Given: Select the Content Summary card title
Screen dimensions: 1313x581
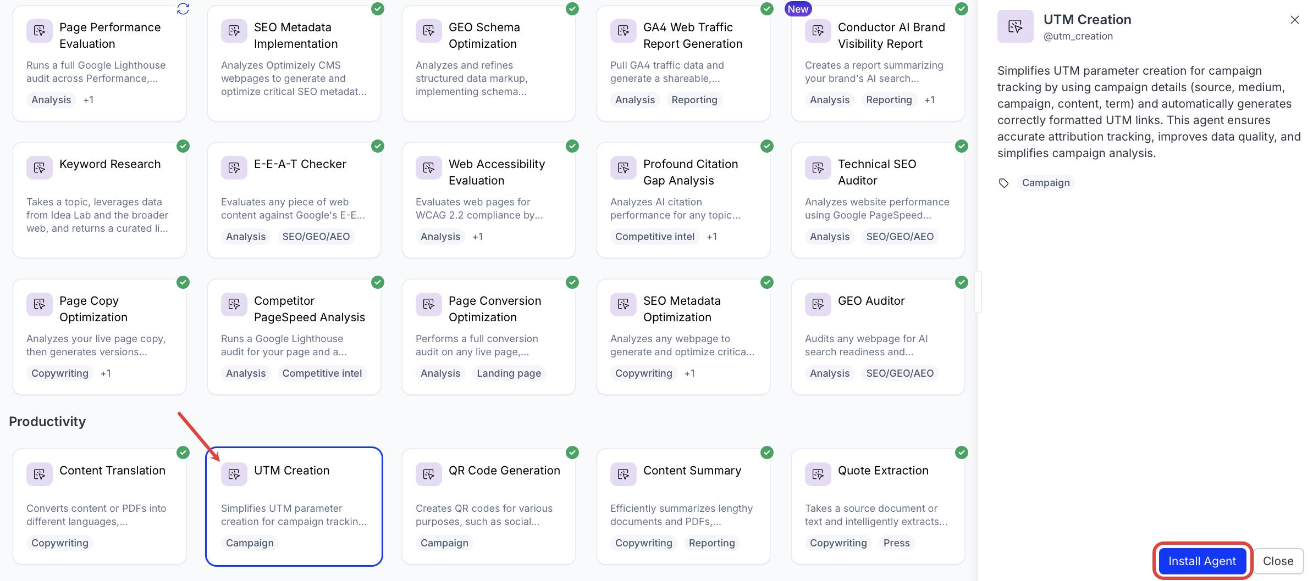Looking at the screenshot, I should click(x=692, y=471).
